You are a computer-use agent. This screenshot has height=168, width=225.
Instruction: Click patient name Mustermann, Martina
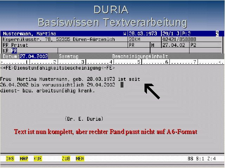point(29,34)
